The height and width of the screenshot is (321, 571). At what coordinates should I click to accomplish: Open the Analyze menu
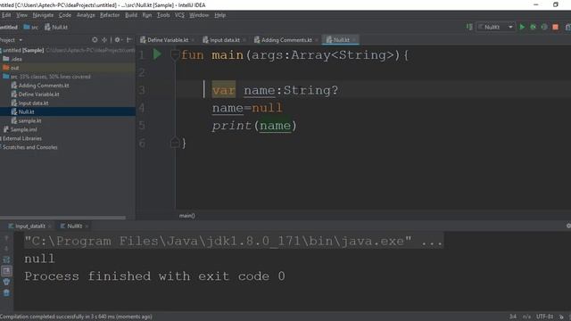(x=86, y=15)
